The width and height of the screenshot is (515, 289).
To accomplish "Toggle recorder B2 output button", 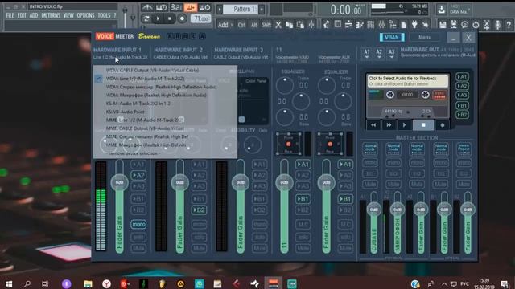I will click(462, 115).
